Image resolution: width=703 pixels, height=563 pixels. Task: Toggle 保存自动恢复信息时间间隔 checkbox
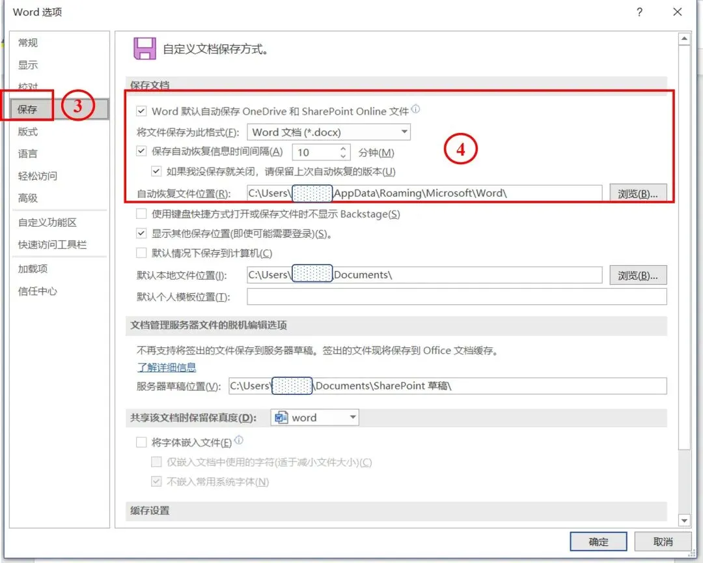141,151
